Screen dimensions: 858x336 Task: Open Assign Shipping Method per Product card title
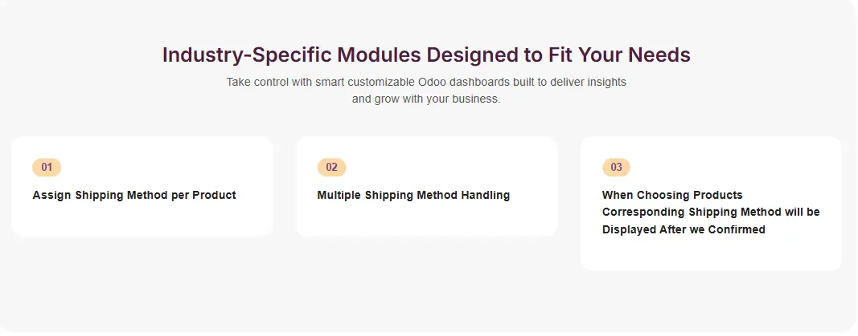134,195
